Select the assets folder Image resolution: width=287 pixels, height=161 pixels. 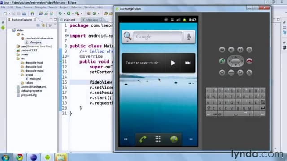pyautogui.click(x=24, y=55)
